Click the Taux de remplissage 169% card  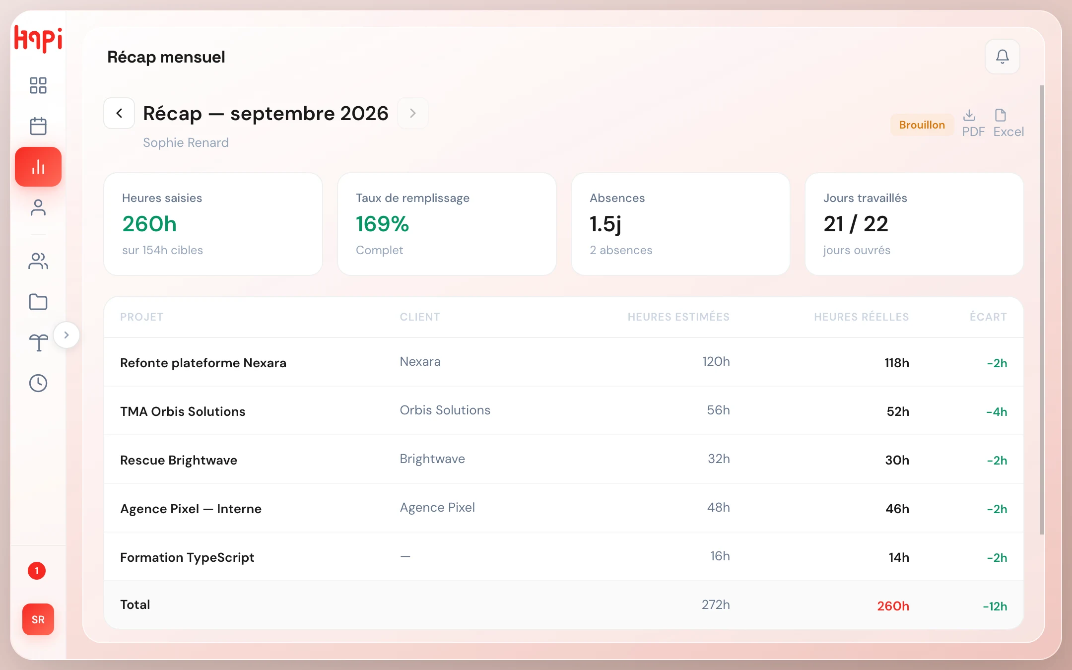pyautogui.click(x=447, y=224)
